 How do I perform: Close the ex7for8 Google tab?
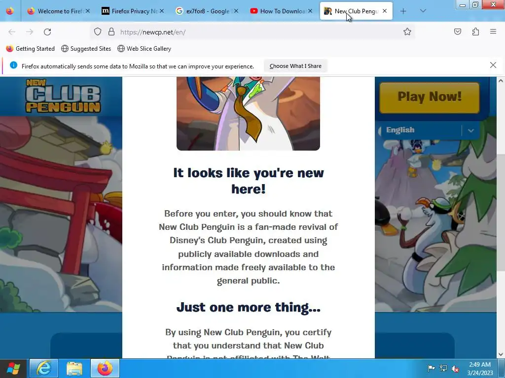click(x=236, y=11)
